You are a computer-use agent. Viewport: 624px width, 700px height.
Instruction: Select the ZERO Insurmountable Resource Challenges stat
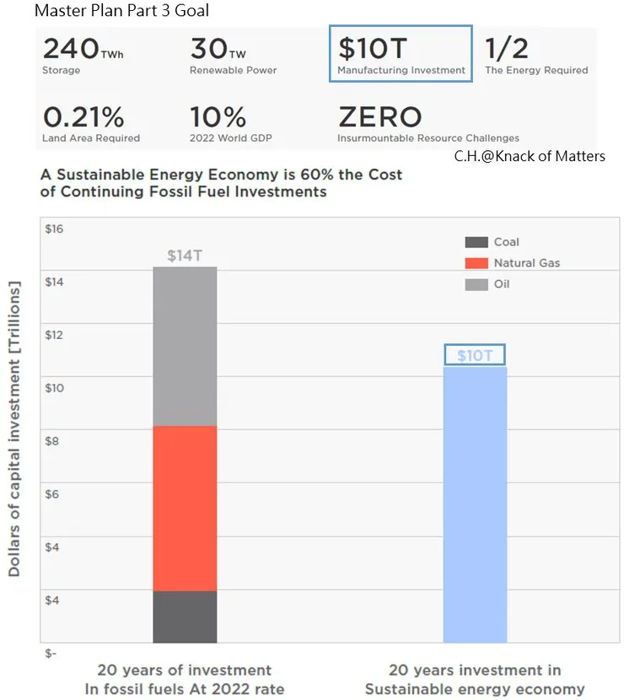point(428,123)
